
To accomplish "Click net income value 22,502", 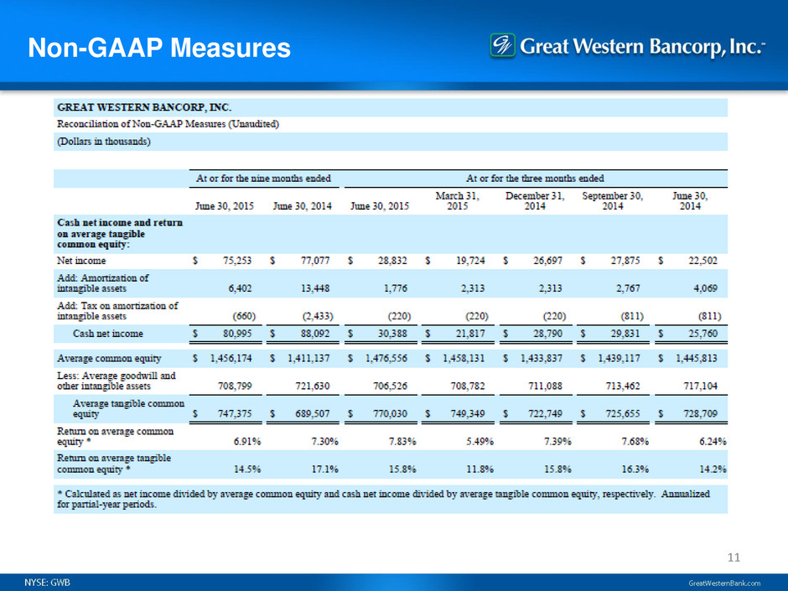I will [703, 261].
